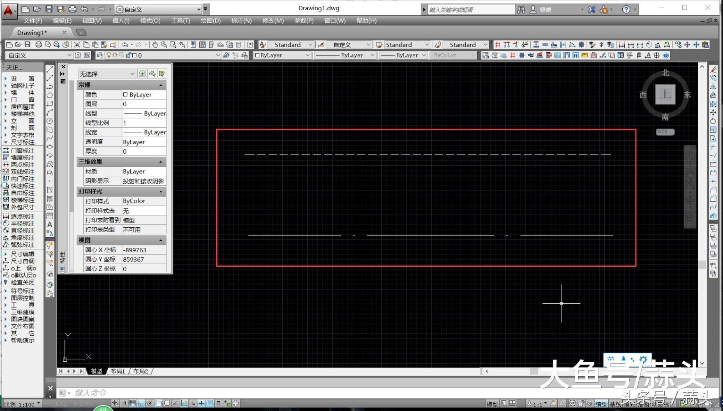Image resolution: width=723 pixels, height=411 pixels.
Task: Click the Top face of the ViewCube
Action: tap(665, 95)
